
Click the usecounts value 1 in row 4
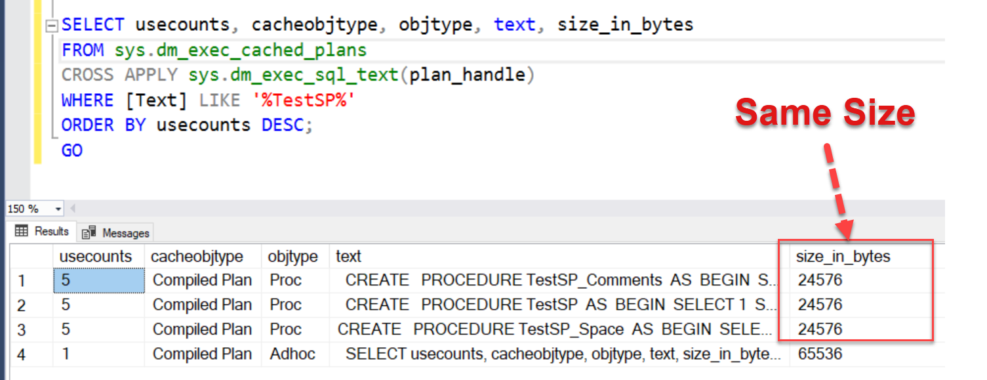point(99,354)
